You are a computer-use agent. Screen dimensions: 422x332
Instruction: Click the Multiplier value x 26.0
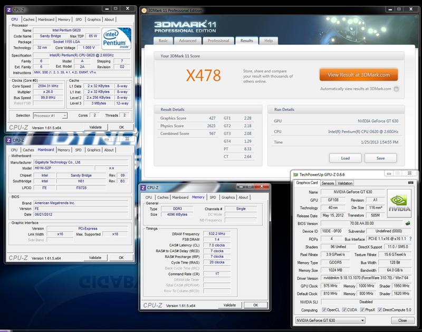coord(48,92)
